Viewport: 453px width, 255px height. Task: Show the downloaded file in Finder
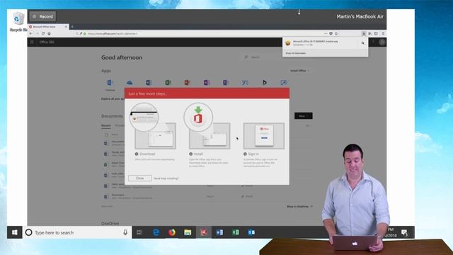click(x=363, y=43)
